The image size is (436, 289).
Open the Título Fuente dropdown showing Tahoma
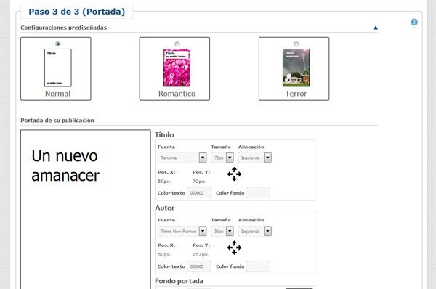[182, 158]
